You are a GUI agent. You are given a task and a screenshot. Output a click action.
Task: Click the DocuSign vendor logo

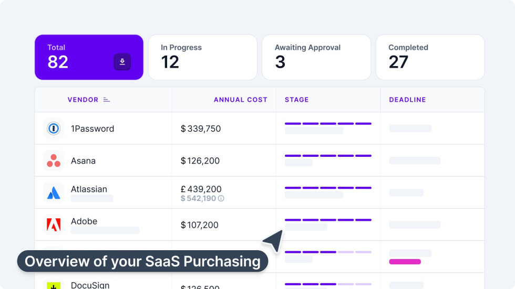[54, 285]
